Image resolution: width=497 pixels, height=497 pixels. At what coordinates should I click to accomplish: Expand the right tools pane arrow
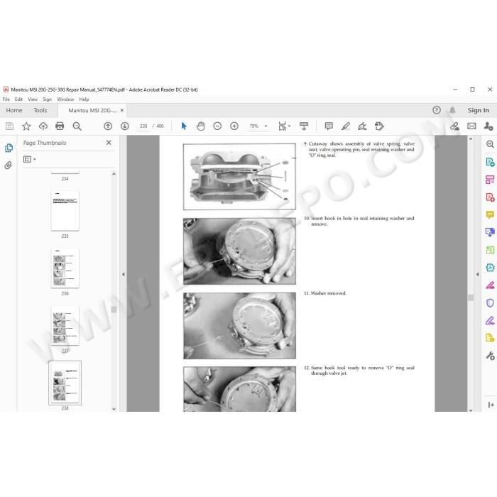coord(478,274)
